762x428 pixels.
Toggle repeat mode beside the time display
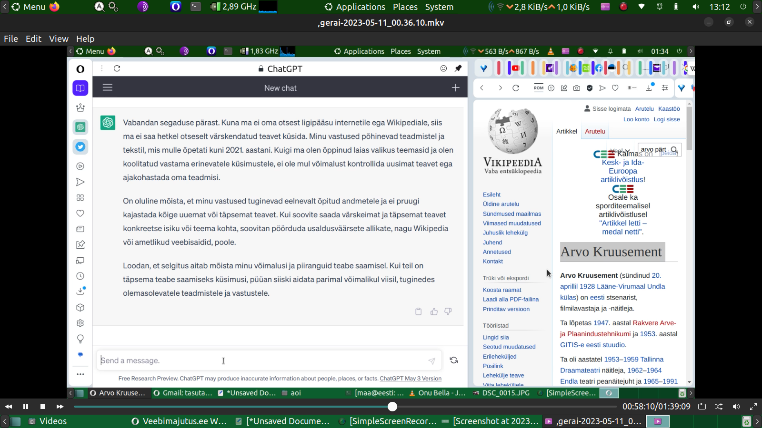tap(702, 407)
